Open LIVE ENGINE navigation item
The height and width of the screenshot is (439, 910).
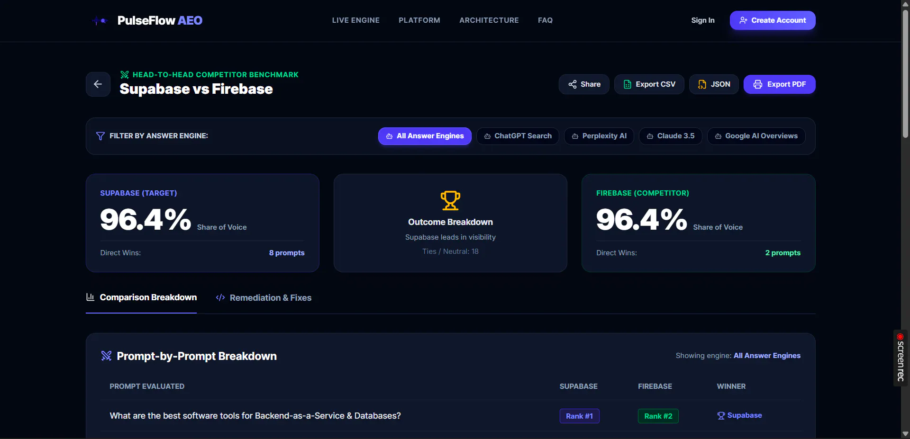coord(355,20)
